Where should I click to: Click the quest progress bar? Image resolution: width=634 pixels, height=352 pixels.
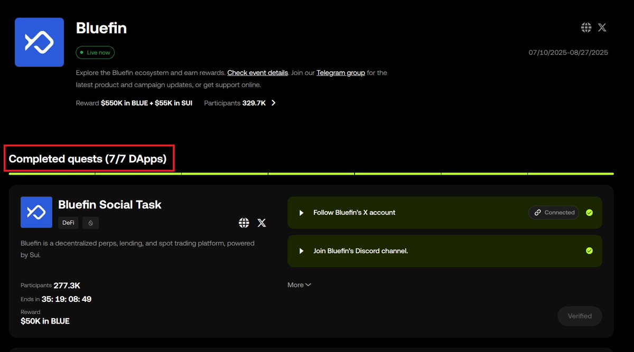tap(311, 173)
